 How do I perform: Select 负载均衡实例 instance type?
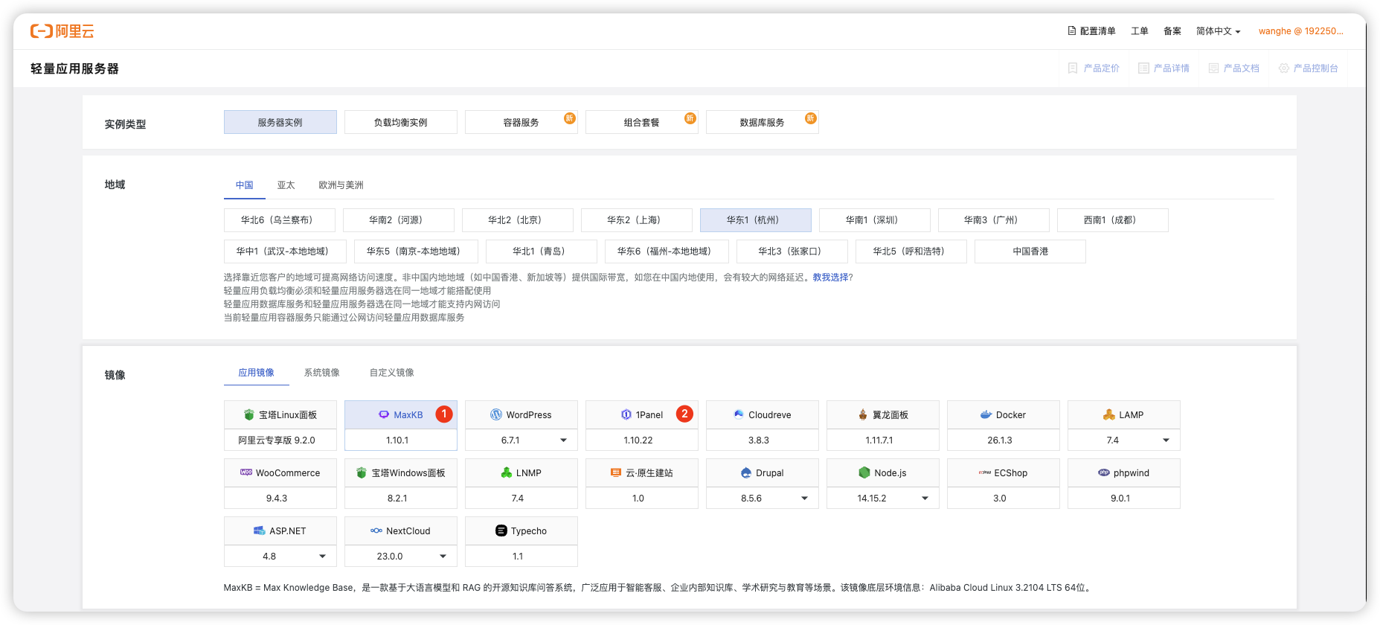(x=401, y=122)
